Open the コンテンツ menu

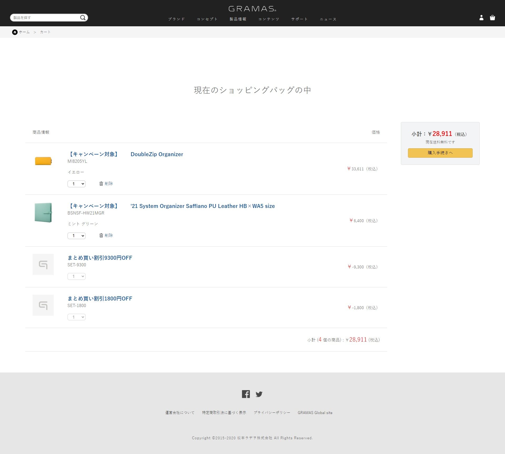click(269, 19)
